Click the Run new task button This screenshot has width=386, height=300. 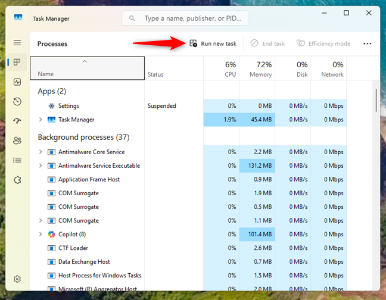tap(213, 43)
